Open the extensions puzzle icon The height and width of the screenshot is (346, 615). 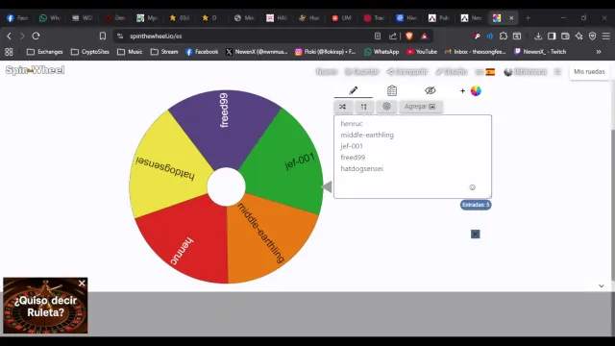pos(504,37)
